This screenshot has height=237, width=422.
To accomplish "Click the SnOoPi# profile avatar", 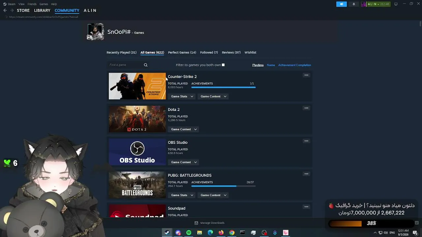I will (95, 32).
